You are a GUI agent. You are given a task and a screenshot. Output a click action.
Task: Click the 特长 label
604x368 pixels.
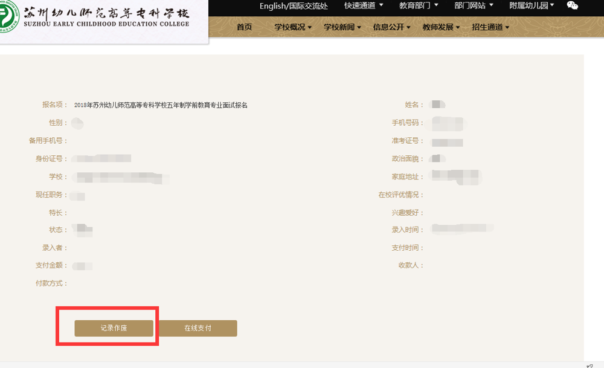click(x=58, y=213)
